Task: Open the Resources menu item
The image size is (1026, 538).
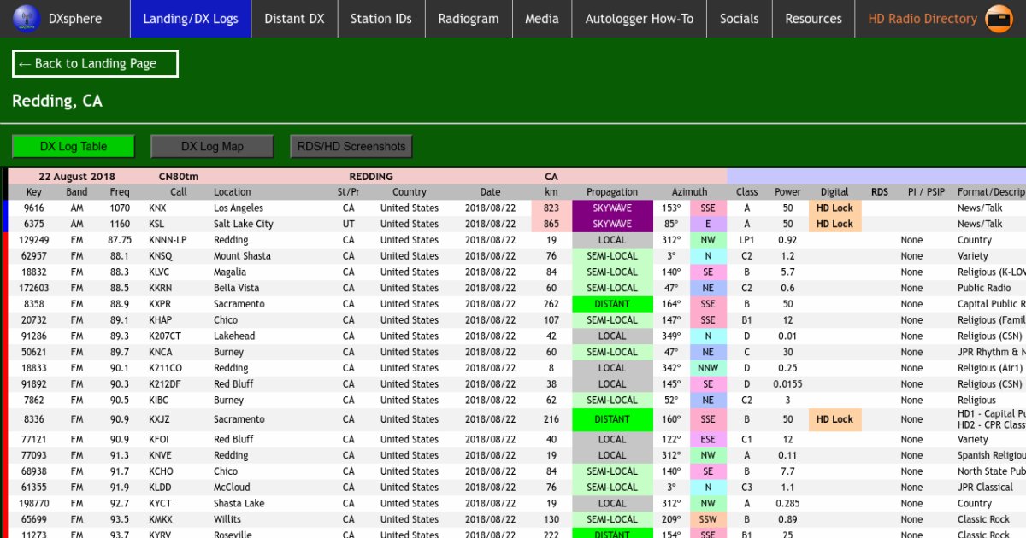Action: pyautogui.click(x=813, y=19)
